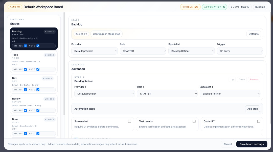This screenshot has width=273, height=152.
Task: Click the Runtime button
Action: 260,7
